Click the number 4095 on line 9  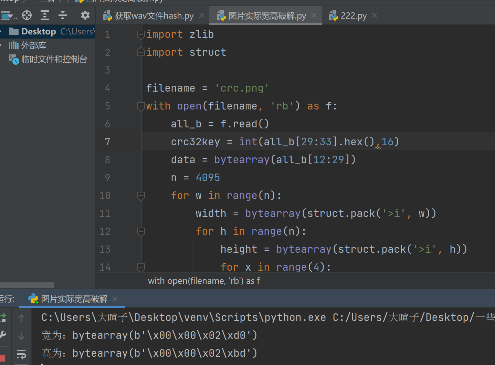208,178
